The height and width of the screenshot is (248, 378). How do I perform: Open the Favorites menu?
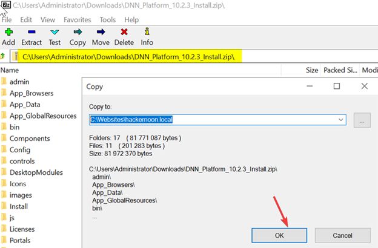tap(77, 19)
